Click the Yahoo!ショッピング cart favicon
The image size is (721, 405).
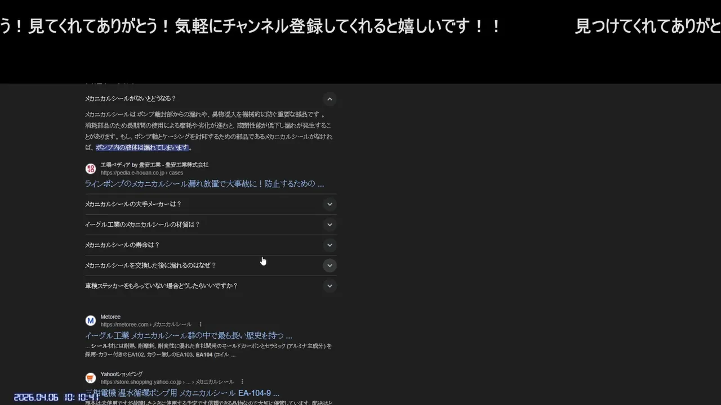coord(91,378)
